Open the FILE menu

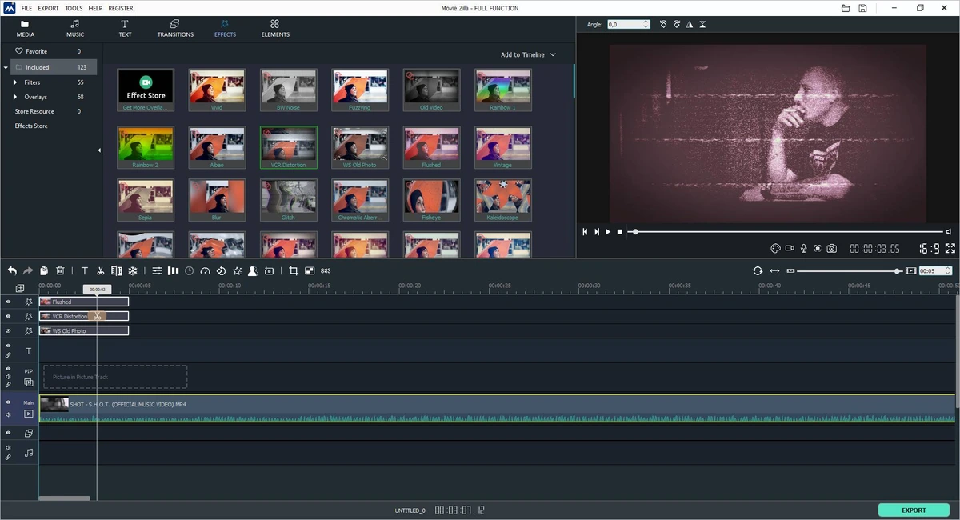pyautogui.click(x=26, y=8)
